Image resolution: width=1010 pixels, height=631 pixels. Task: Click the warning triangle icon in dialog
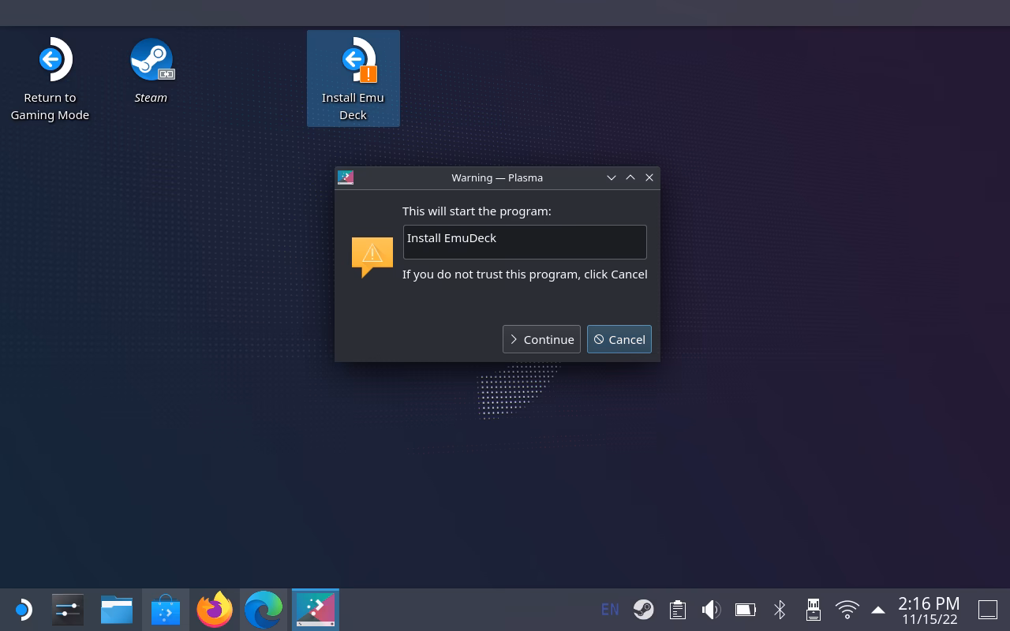coord(372,256)
